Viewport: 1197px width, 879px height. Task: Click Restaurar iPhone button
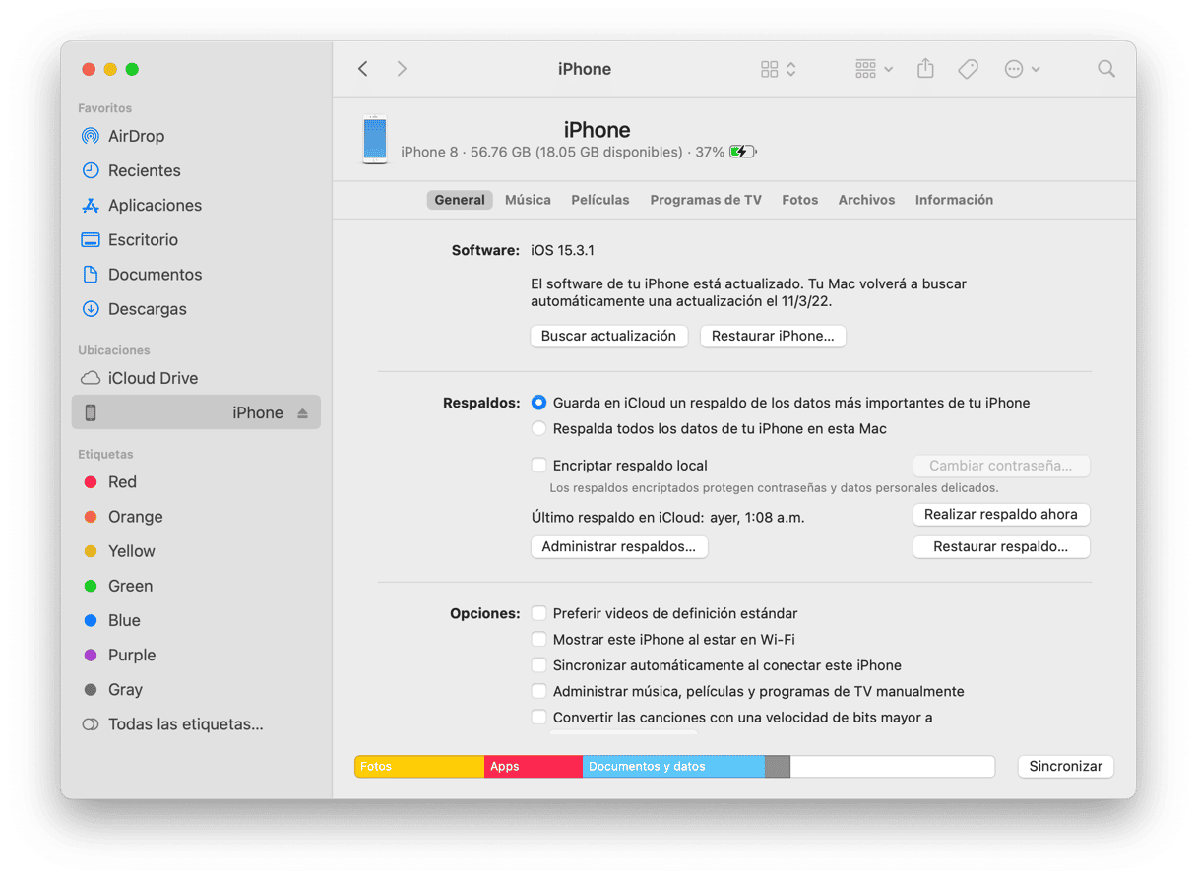(773, 336)
